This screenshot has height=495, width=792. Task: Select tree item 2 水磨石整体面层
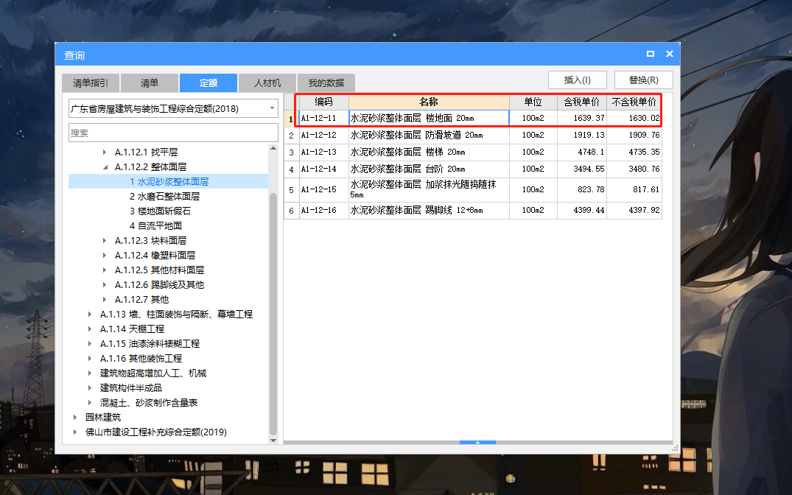[164, 196]
